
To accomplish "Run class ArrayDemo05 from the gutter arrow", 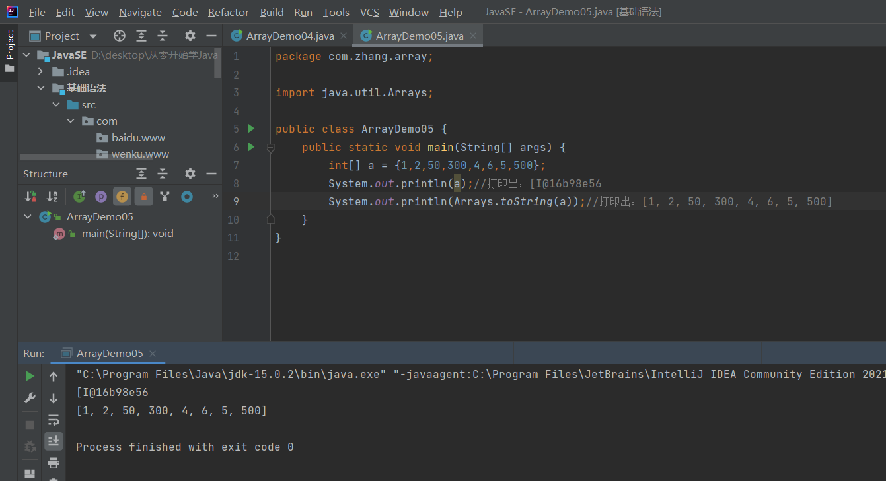I will point(250,129).
